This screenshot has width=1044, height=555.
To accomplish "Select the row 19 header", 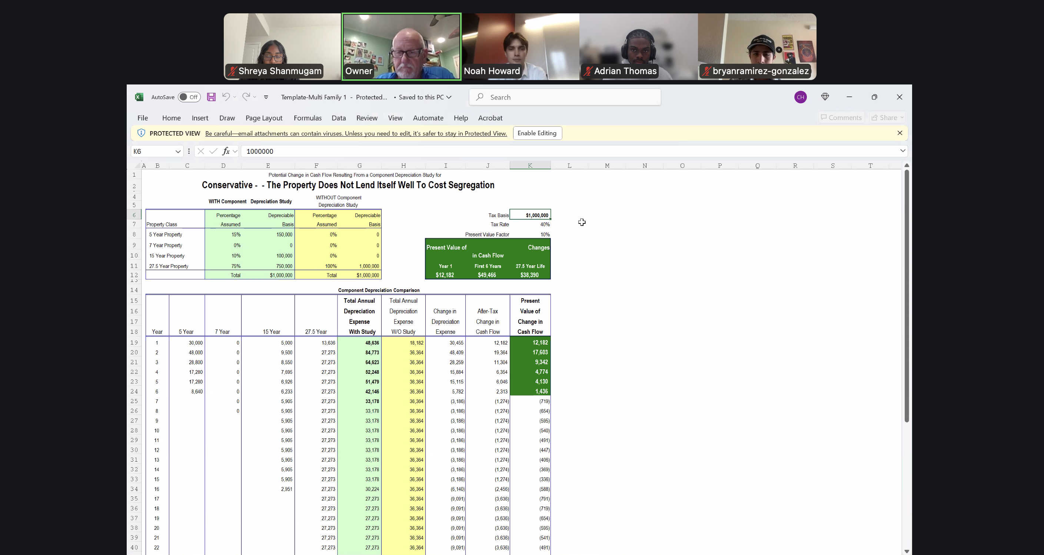I will pos(134,343).
